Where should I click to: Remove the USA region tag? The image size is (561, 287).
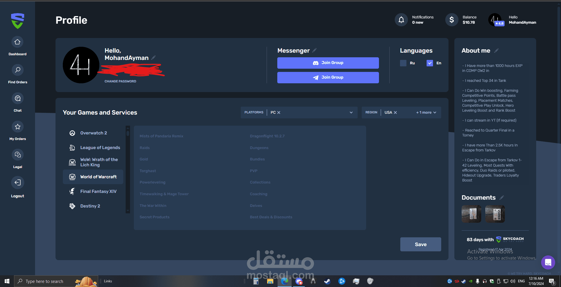coord(395,113)
